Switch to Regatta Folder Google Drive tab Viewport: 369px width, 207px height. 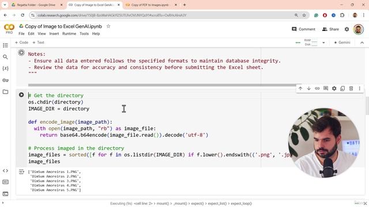[x=36, y=5]
